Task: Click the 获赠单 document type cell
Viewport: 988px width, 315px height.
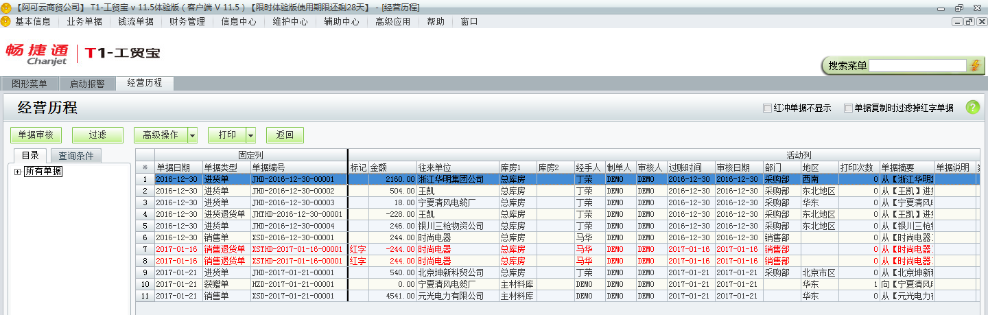Action: coord(226,284)
